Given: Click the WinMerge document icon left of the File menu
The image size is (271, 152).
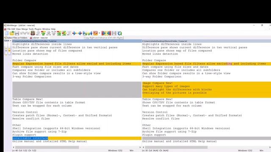Looking at the screenshot, I should click(5, 29).
